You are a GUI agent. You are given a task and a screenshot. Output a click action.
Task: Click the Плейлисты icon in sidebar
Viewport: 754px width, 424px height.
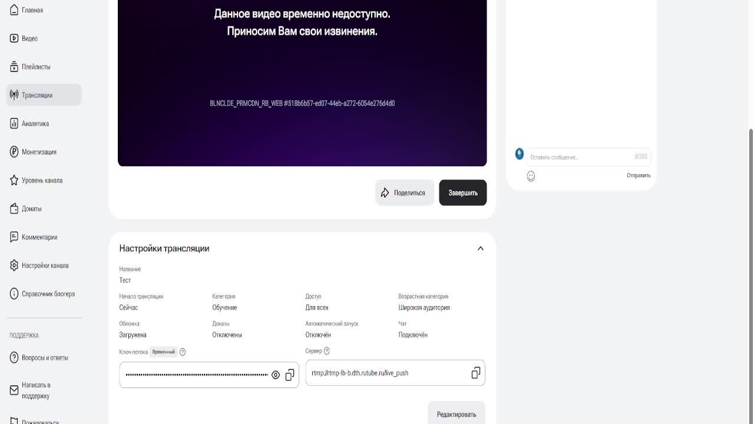(x=14, y=67)
